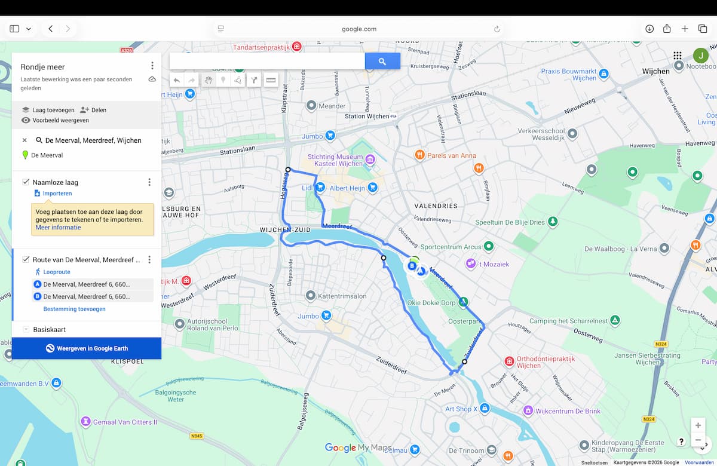The height and width of the screenshot is (466, 717).
Task: Select route stop B De Meerval row
Action: (x=93, y=296)
